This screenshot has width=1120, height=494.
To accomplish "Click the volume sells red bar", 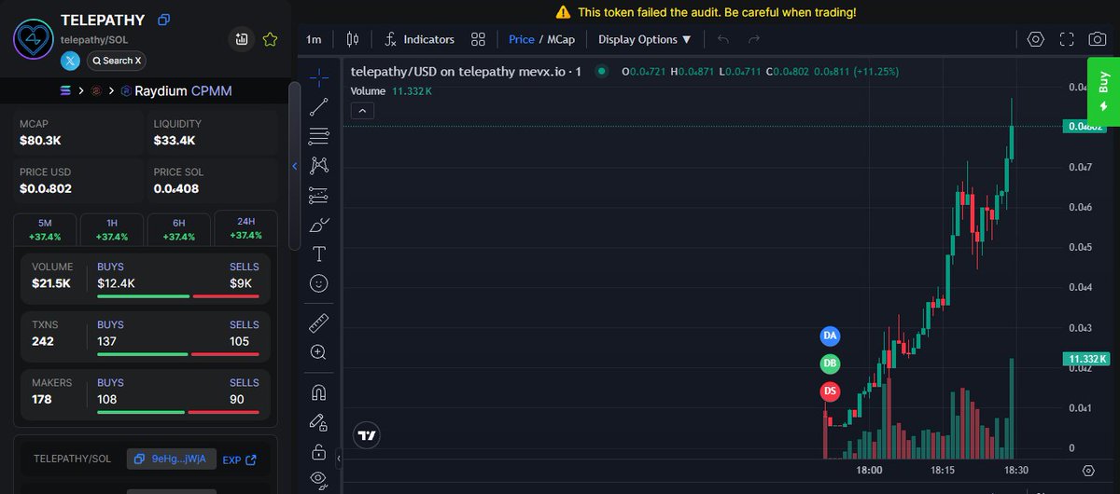I will (x=226, y=295).
